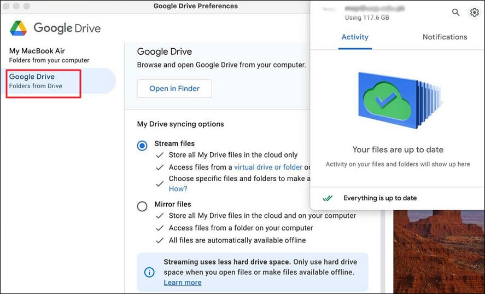Image resolution: width=485 pixels, height=294 pixels.
Task: Click the red close window button
Action: click(x=7, y=6)
